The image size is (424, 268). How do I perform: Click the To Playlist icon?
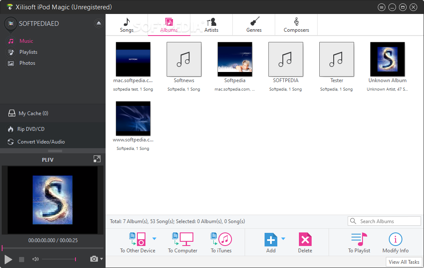tap(359, 239)
